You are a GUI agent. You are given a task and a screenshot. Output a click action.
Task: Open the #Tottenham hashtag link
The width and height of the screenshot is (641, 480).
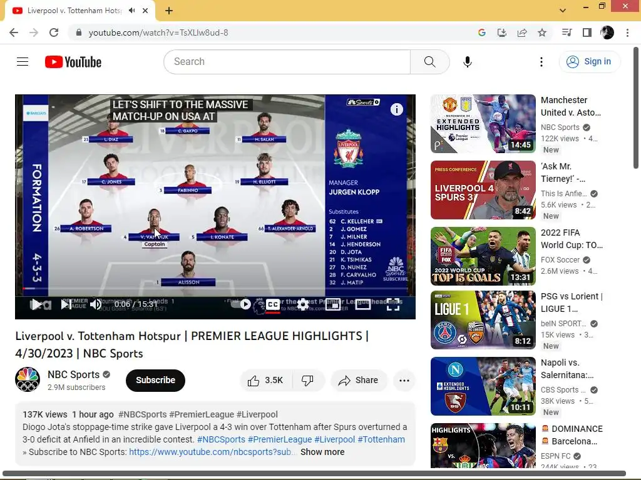[x=381, y=439]
